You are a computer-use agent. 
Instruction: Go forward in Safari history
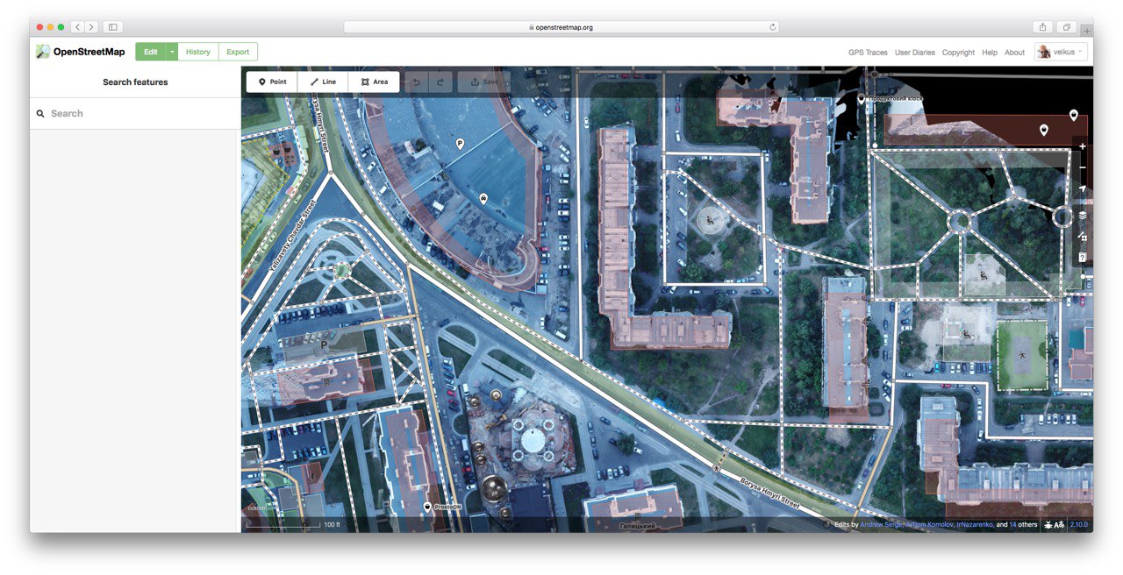pos(91,27)
